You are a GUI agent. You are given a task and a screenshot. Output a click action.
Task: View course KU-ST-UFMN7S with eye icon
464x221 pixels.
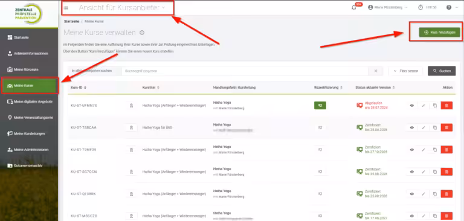coord(411,105)
